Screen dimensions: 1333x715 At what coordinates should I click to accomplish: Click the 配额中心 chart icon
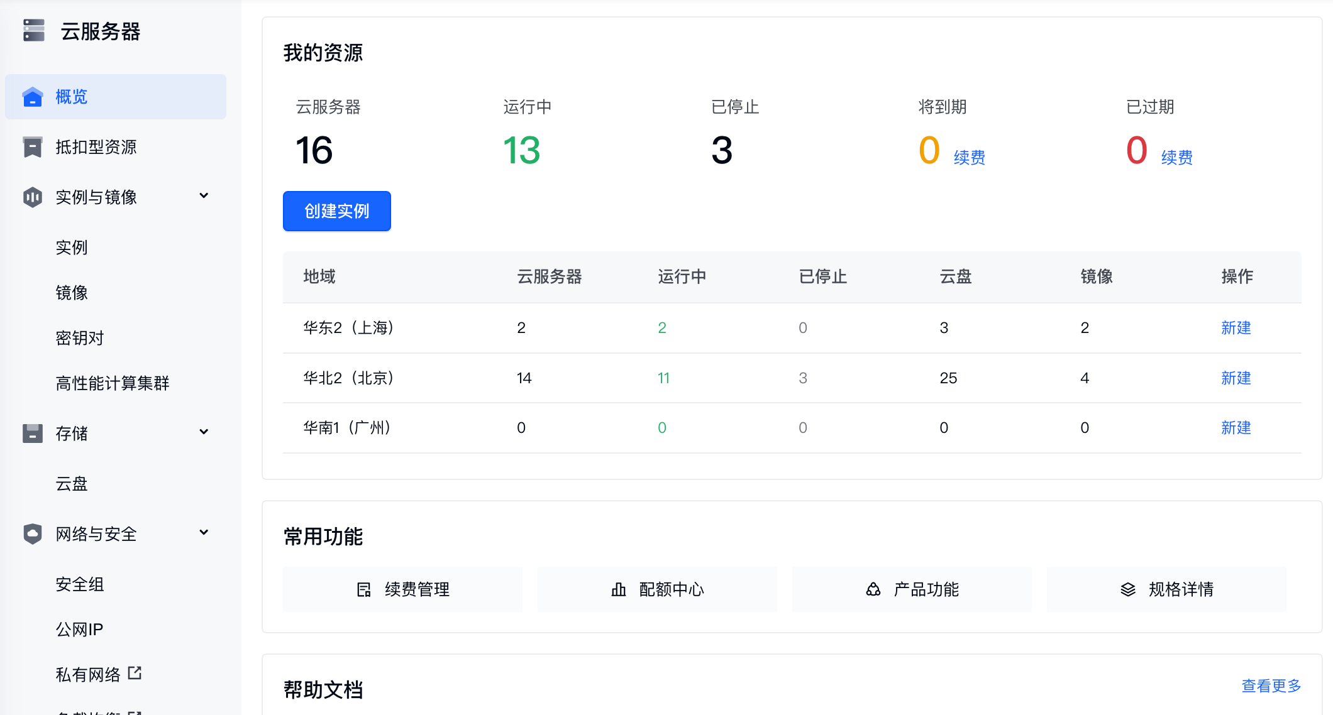click(x=619, y=589)
